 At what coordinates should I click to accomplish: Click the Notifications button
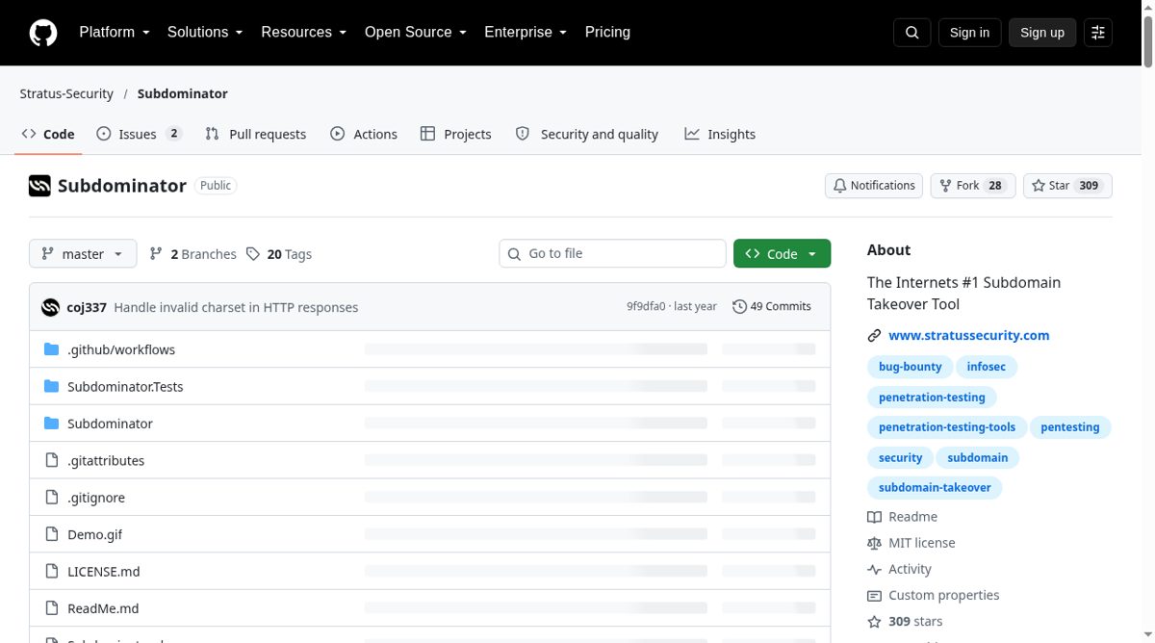874,186
